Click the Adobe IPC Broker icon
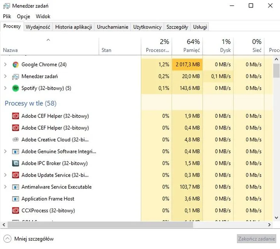 tap(16, 163)
